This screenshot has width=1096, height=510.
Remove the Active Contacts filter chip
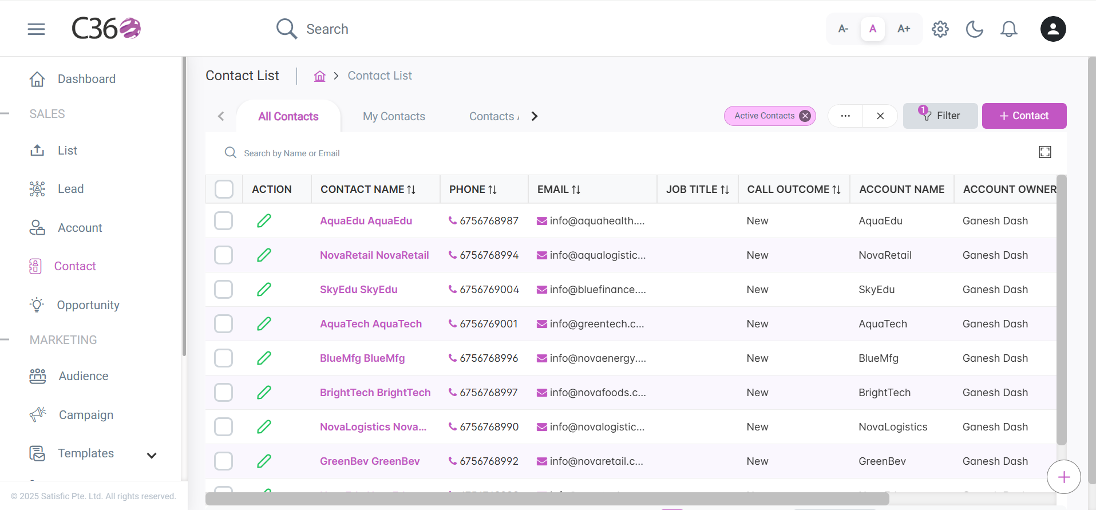click(x=805, y=116)
